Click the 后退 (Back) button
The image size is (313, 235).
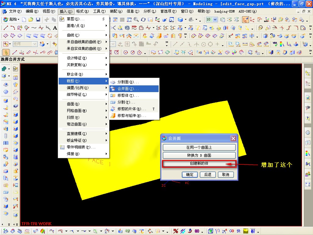click(208, 175)
